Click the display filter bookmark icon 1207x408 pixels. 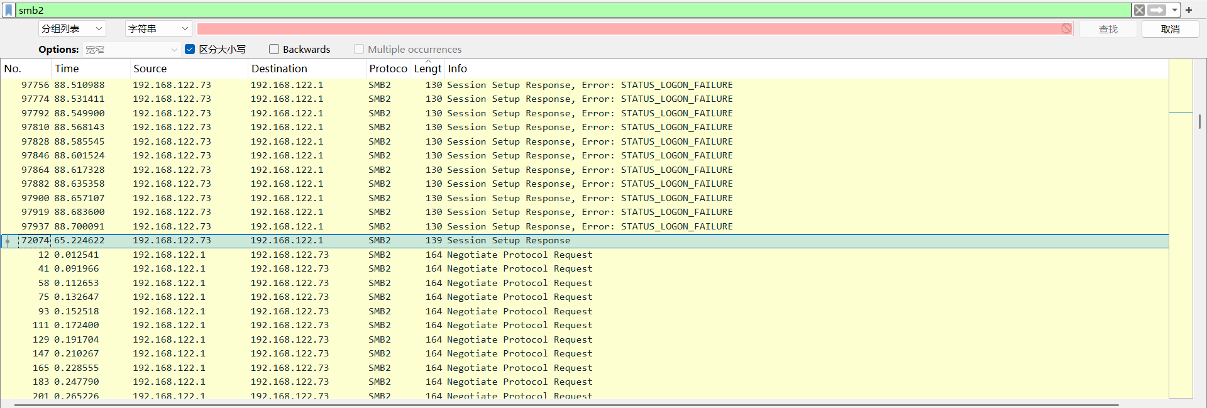click(x=9, y=10)
